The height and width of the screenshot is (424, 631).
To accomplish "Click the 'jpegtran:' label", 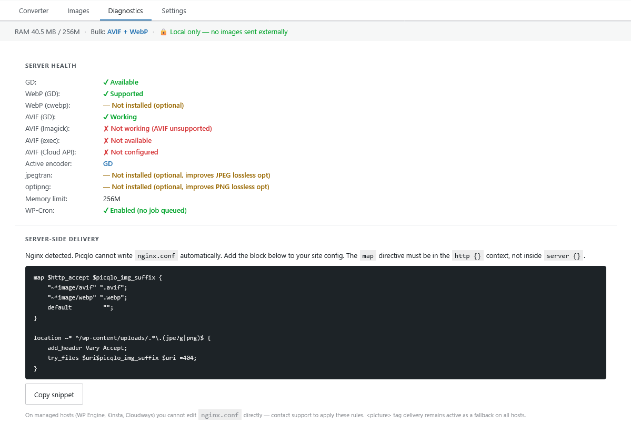I will click(x=38, y=175).
